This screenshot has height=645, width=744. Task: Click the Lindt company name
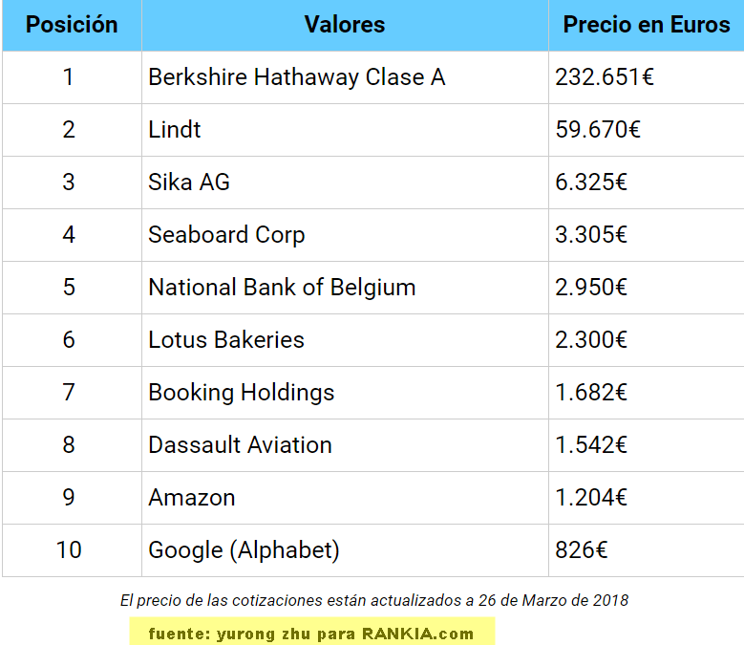[x=175, y=130]
